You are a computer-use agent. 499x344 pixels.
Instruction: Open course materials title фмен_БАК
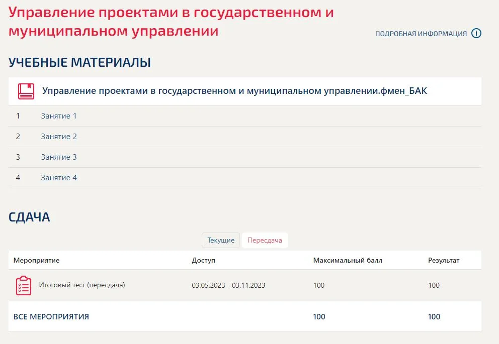pos(234,91)
